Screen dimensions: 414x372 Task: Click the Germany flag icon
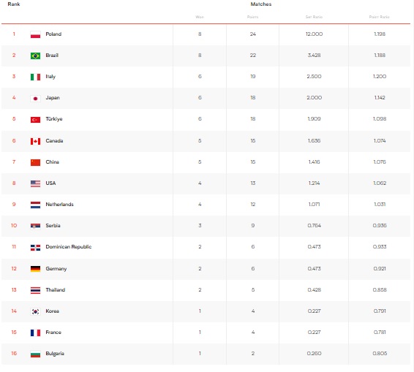tap(35, 269)
